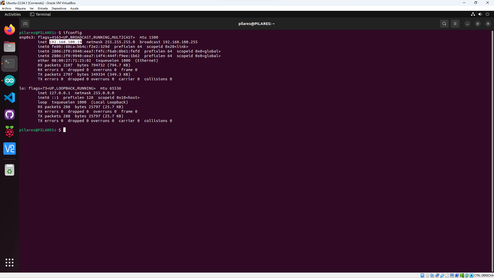Open the Activities overview
Viewport: 494px width, 278px height.
(x=13, y=14)
